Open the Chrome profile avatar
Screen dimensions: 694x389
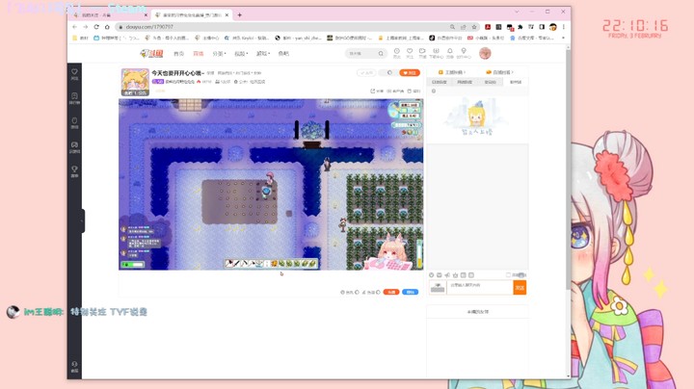pos(553,27)
